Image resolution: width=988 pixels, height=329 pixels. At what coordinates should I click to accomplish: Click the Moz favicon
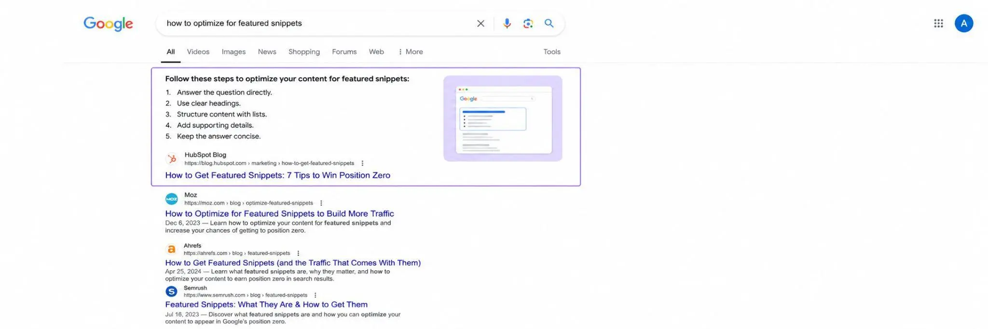click(171, 198)
